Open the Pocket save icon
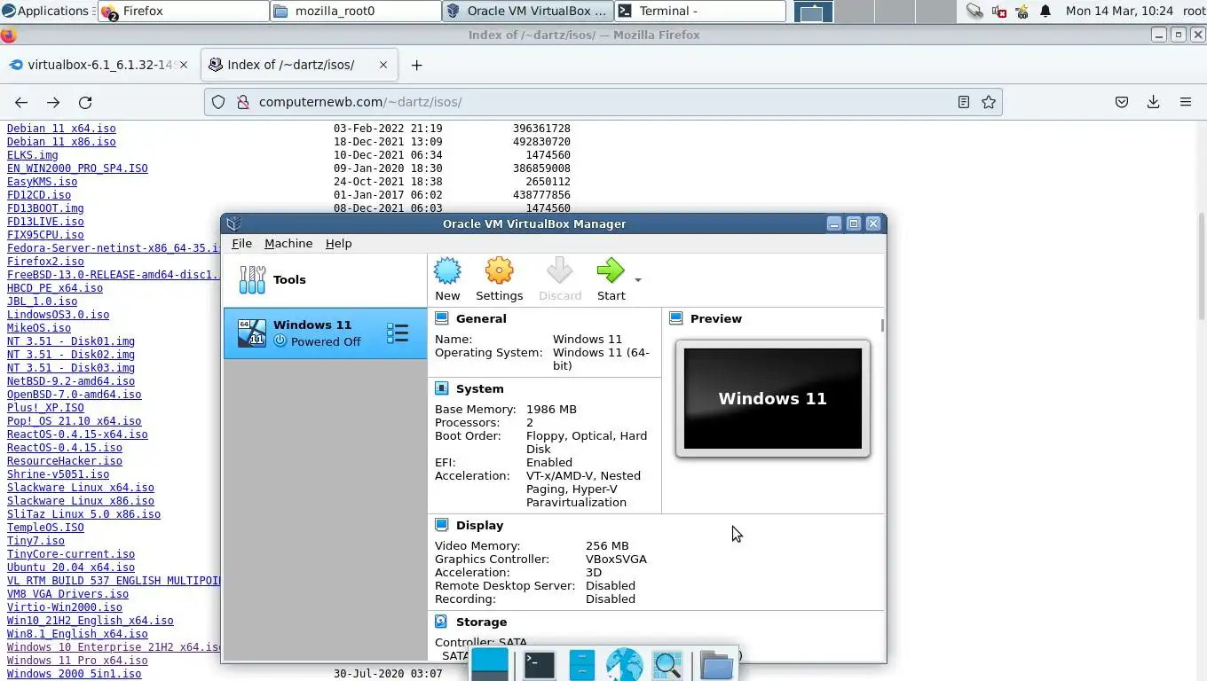Image resolution: width=1207 pixels, height=681 pixels. click(1122, 102)
